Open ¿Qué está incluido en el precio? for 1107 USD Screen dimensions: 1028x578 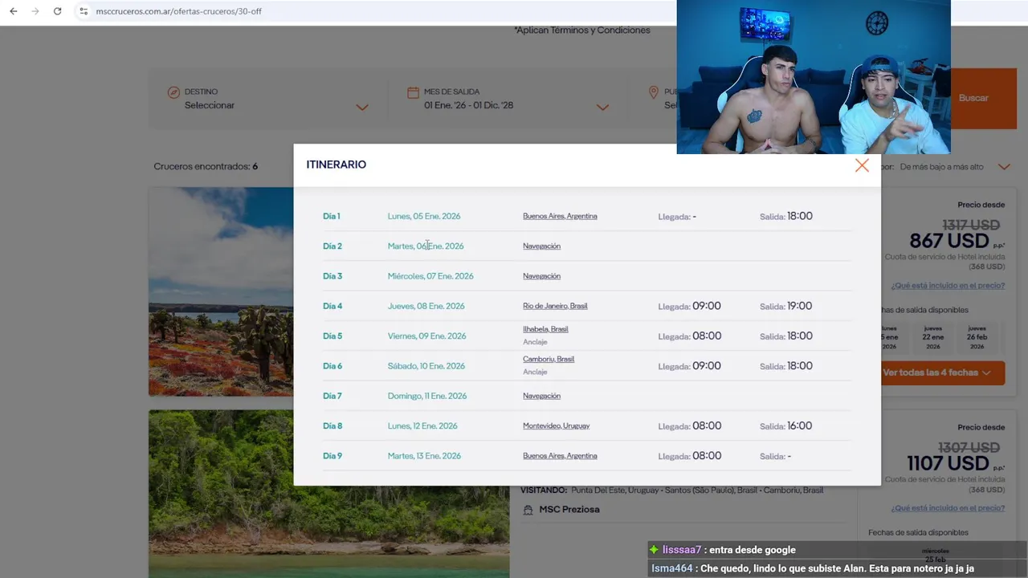pos(948,508)
